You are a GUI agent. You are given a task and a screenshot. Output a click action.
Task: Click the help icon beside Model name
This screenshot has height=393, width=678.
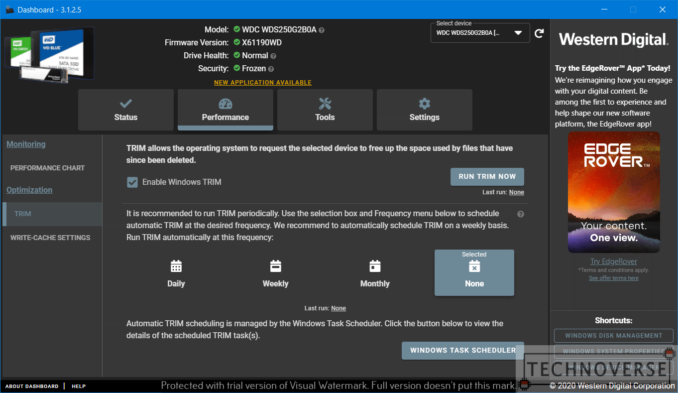click(x=322, y=30)
